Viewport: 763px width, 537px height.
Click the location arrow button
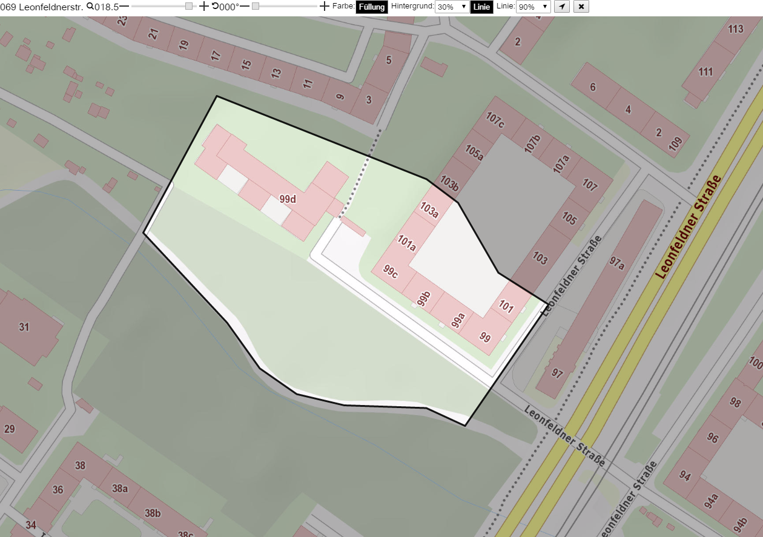[562, 7]
